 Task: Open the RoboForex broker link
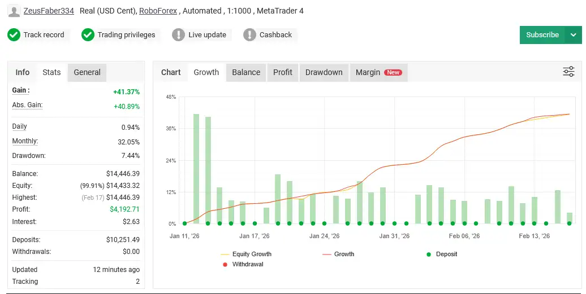[158, 11]
